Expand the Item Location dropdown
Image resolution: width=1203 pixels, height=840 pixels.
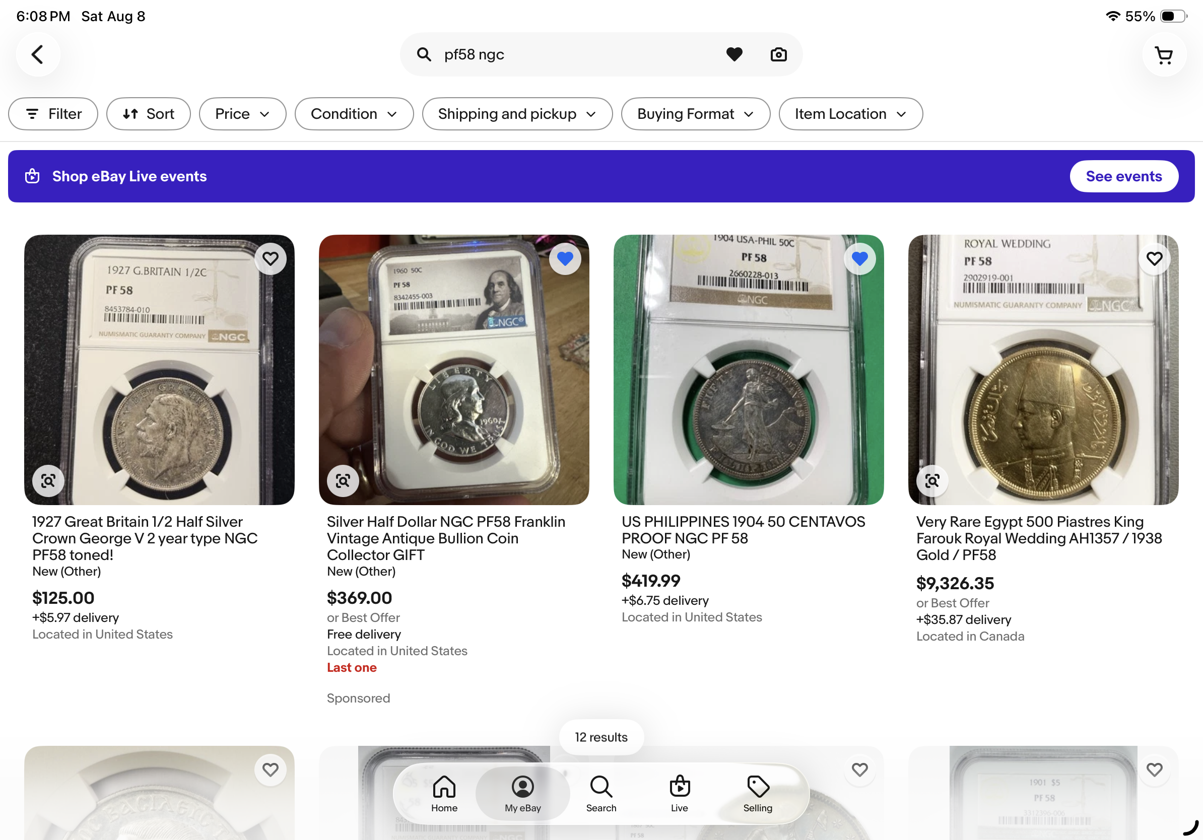click(850, 114)
